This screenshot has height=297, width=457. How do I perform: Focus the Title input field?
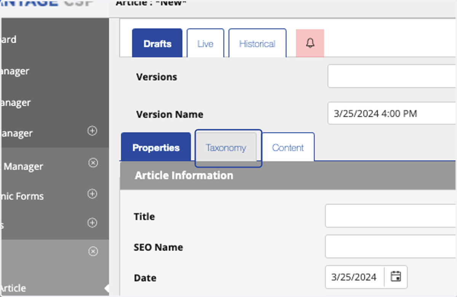pos(391,216)
